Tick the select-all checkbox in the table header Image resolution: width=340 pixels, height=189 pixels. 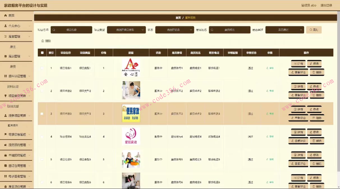pos(42,53)
